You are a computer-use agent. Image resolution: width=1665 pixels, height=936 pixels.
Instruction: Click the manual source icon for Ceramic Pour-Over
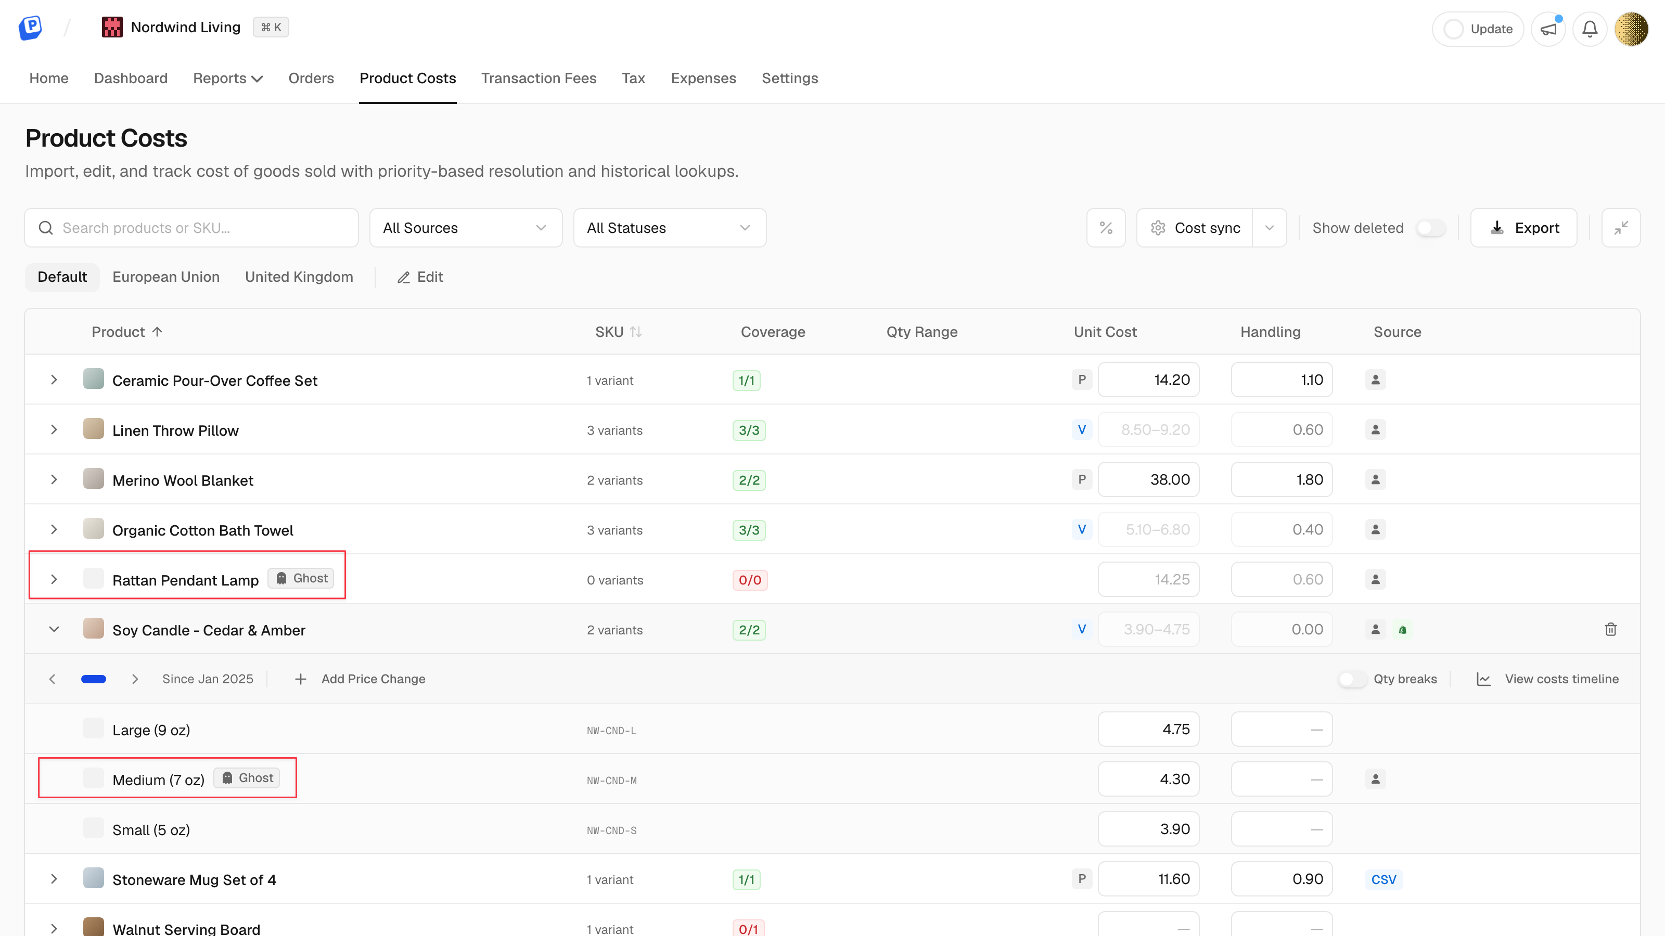1375,380
